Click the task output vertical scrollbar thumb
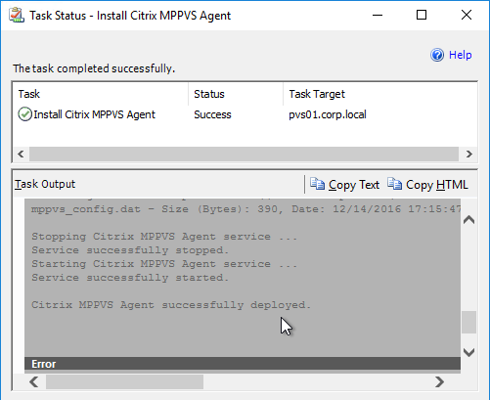The image size is (490, 400). (x=468, y=322)
